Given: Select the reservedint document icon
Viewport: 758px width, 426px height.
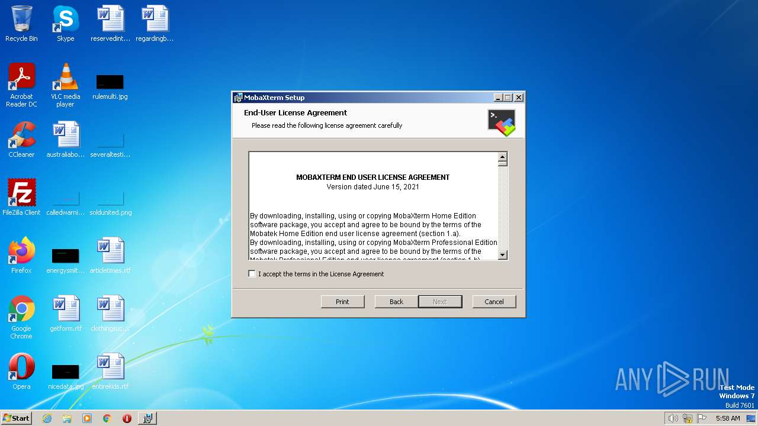Looking at the screenshot, I should pyautogui.click(x=110, y=24).
